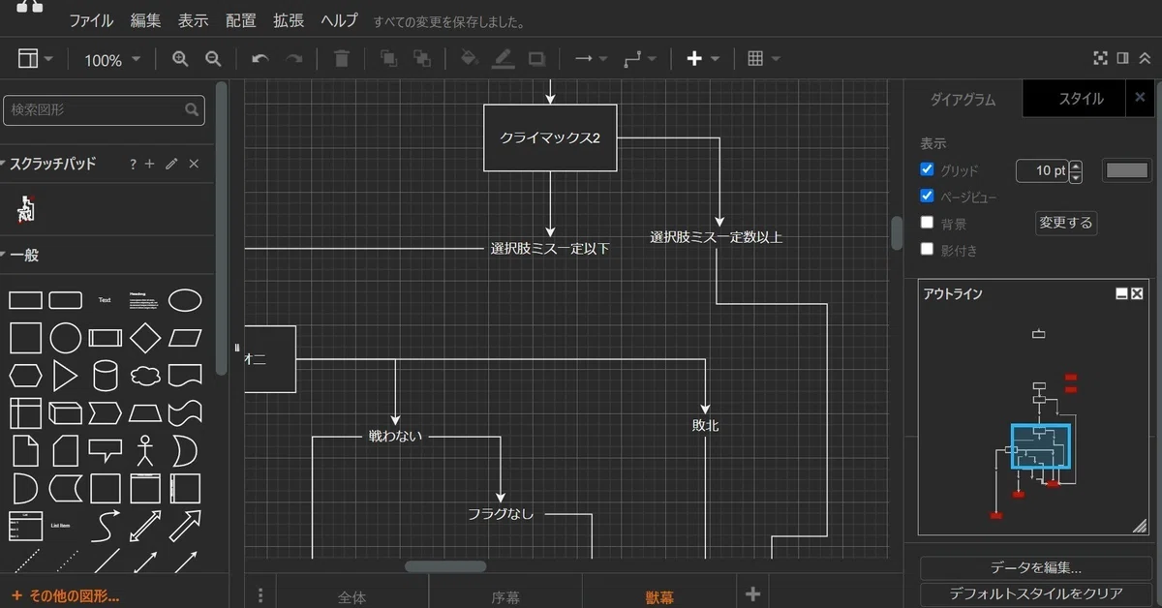Click the bring to front icon

pos(388,59)
